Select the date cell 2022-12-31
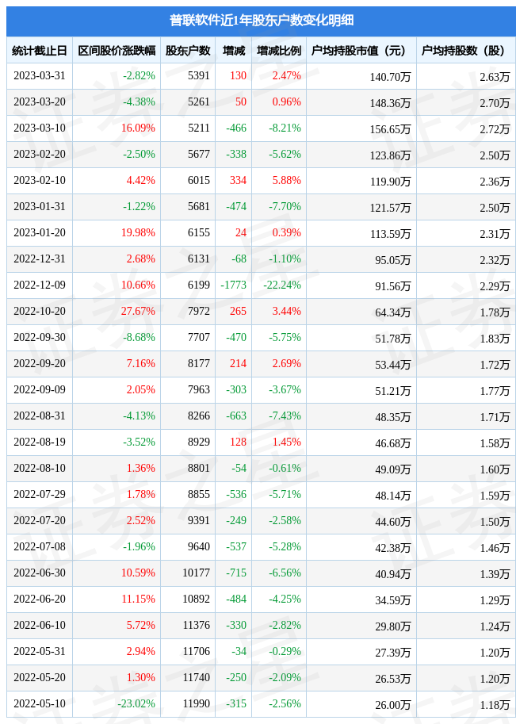 [x=40, y=259]
